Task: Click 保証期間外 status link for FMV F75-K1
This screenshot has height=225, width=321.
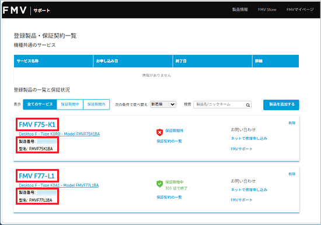Action: pyautogui.click(x=175, y=131)
